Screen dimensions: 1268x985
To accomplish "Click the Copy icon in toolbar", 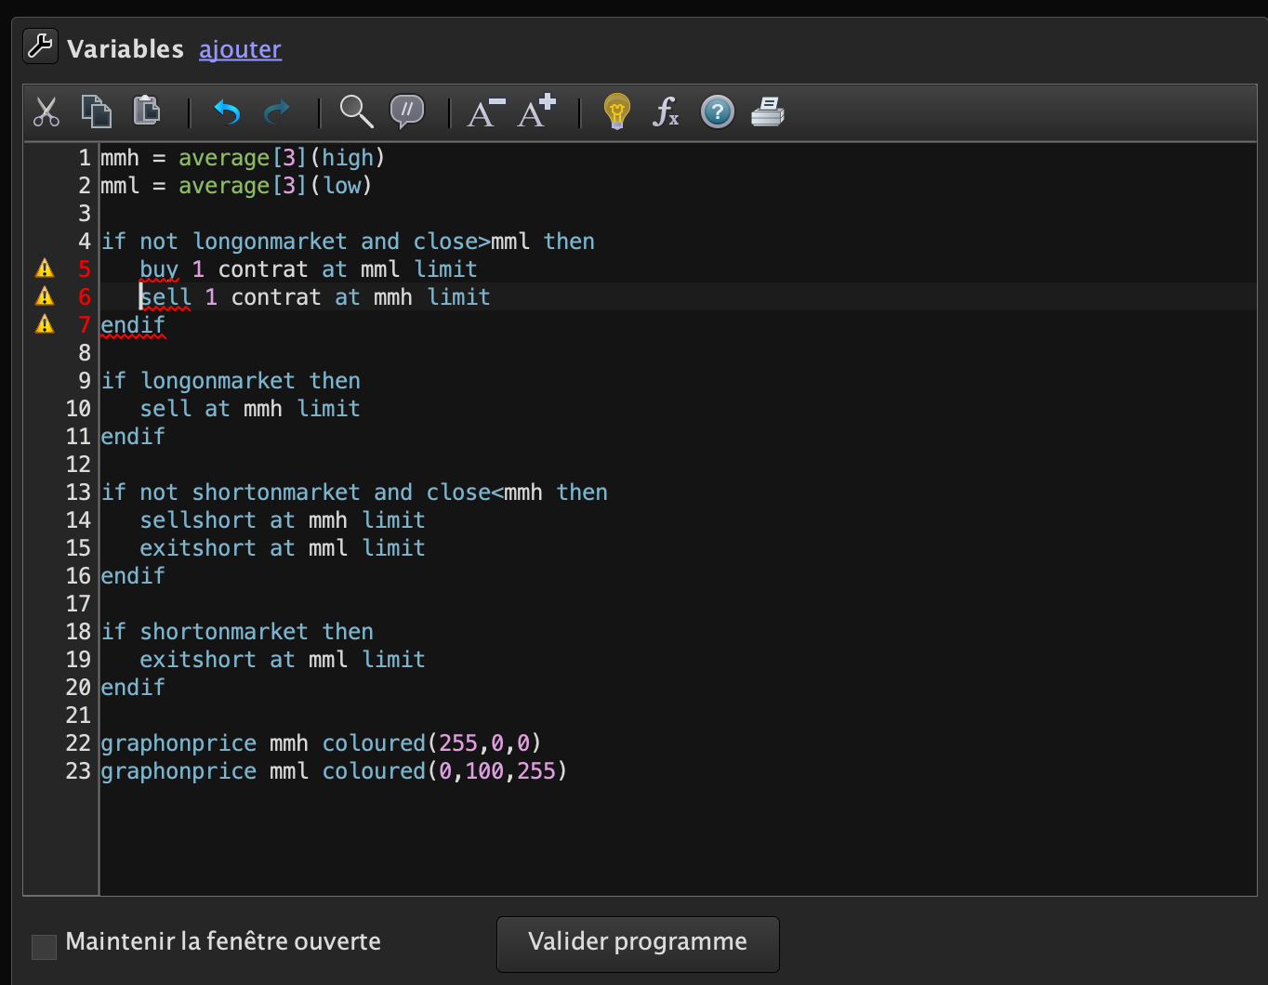I will [x=96, y=112].
